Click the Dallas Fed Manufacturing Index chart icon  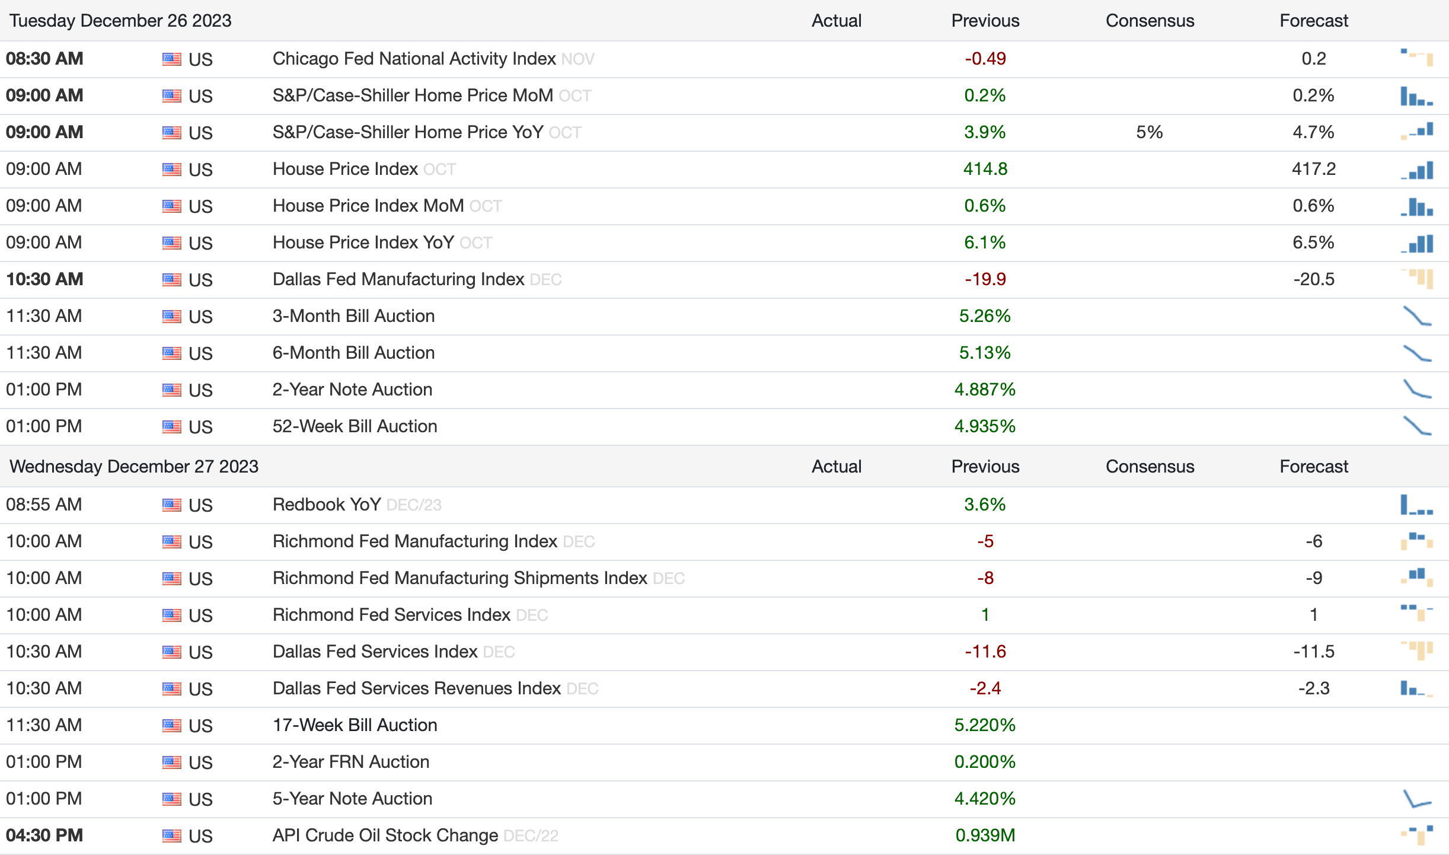[1417, 279]
